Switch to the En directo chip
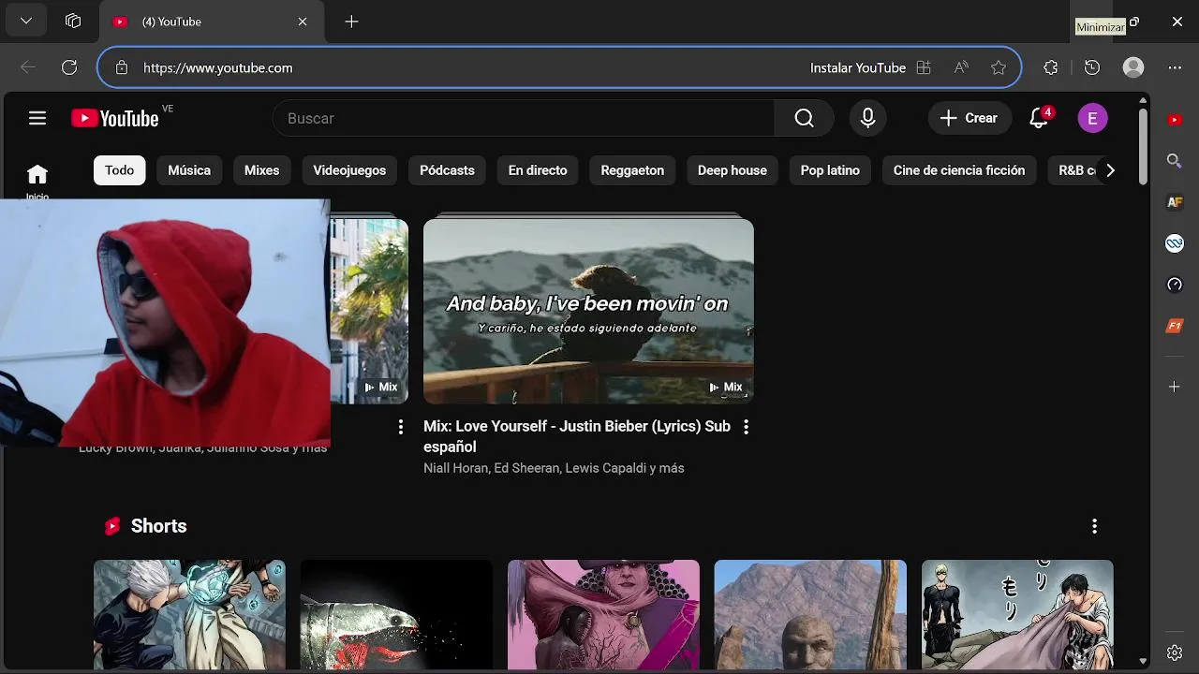The image size is (1199, 674). pyautogui.click(x=538, y=170)
